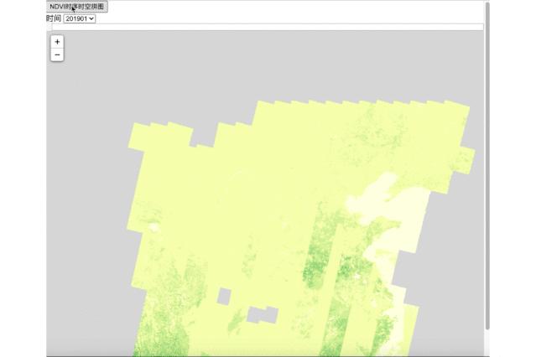
Task: Click the small white spot on mosaic's left side
Action: click(x=152, y=226)
